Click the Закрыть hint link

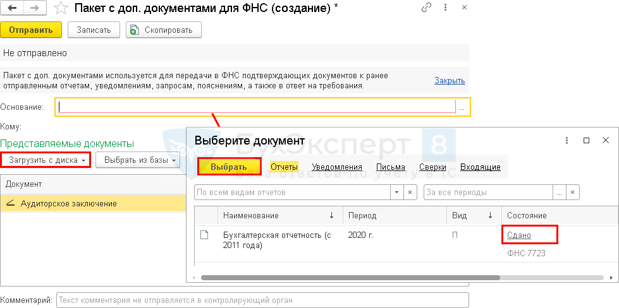(x=450, y=81)
